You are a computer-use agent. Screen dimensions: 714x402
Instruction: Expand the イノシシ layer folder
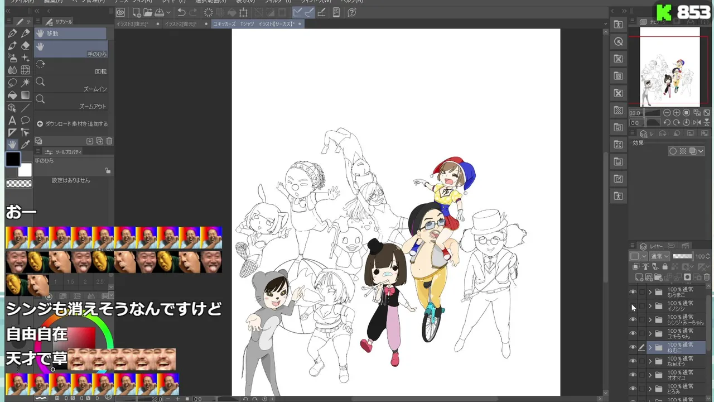point(650,306)
